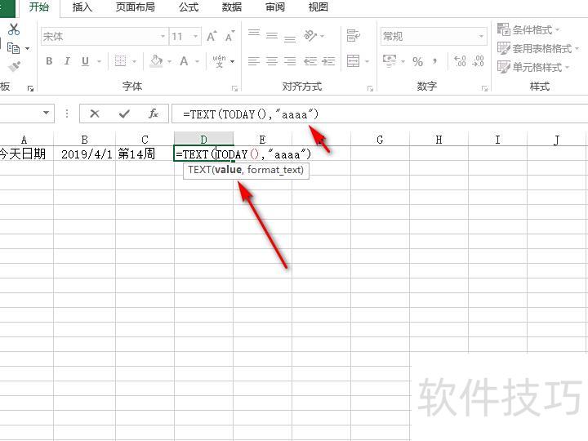Click the Copy icon
Image resolution: width=588 pixels, height=441 pixels.
click(14, 48)
